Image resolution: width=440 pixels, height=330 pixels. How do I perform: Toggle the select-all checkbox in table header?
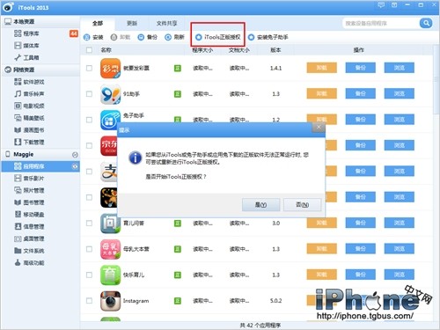[89, 50]
